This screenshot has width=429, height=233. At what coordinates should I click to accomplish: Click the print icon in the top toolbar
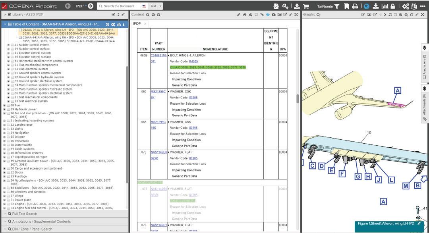355,6
